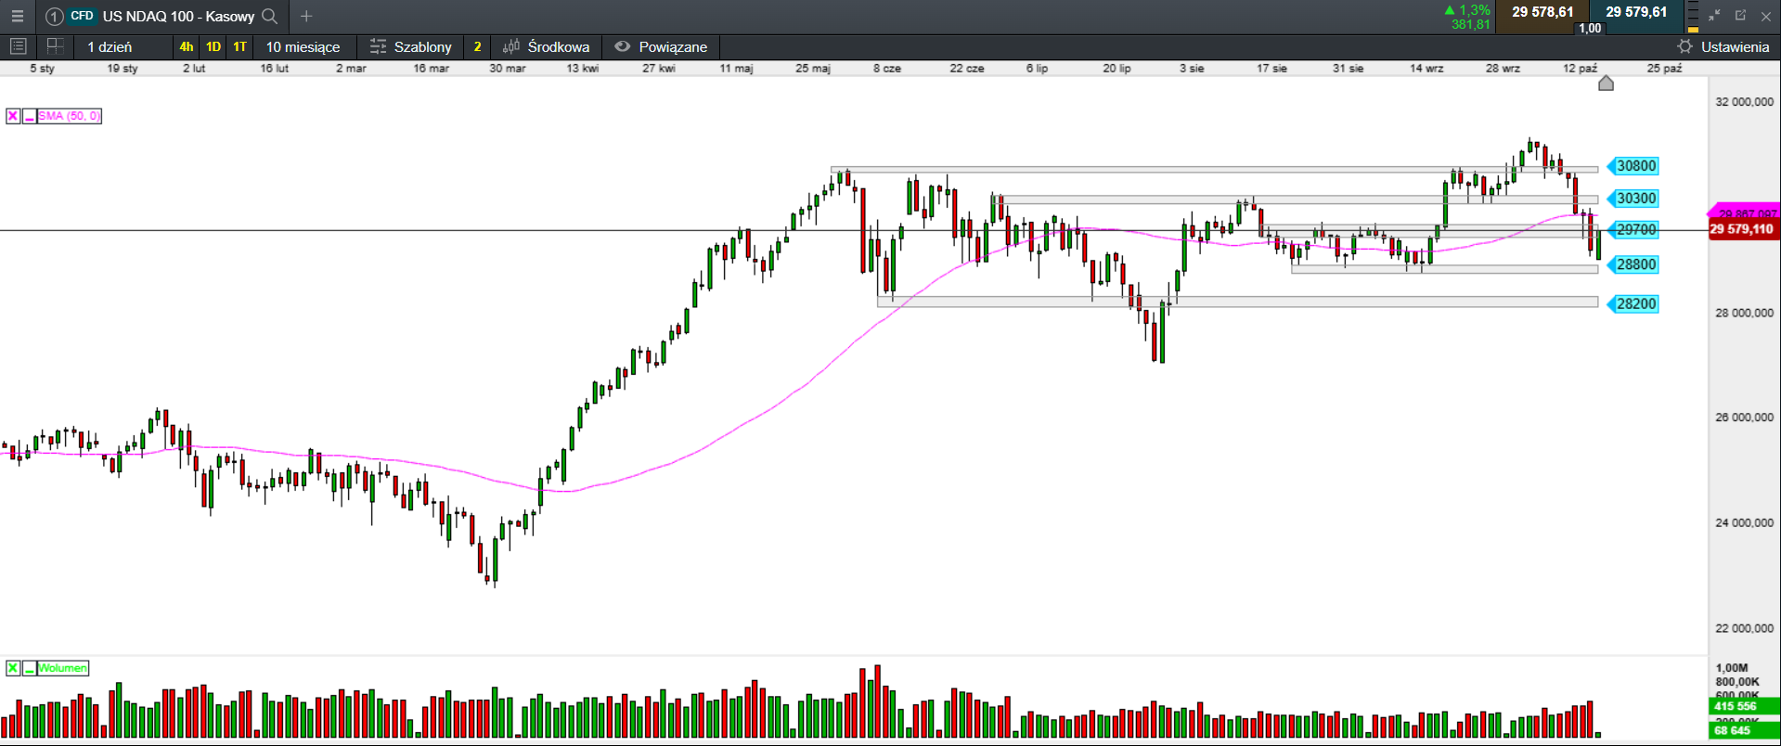Open the 10 miesiące range dropdown
The image size is (1781, 746).
(303, 46)
